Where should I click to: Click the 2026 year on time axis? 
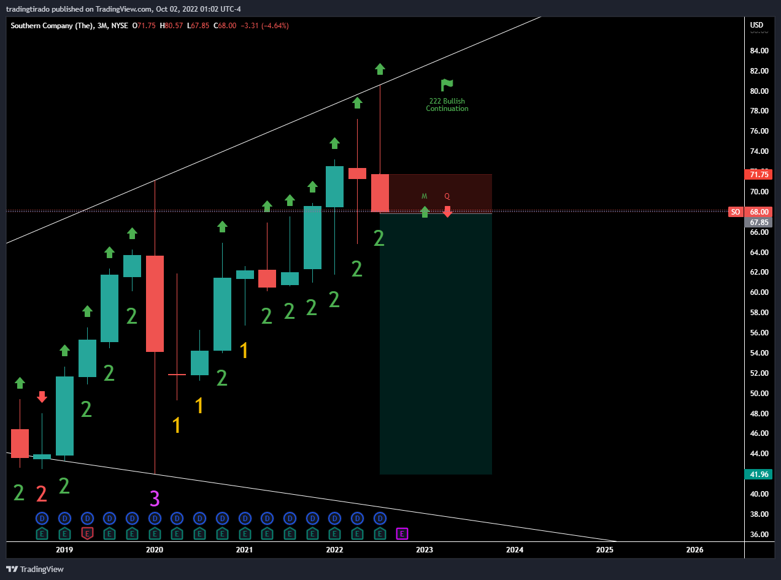(x=694, y=550)
